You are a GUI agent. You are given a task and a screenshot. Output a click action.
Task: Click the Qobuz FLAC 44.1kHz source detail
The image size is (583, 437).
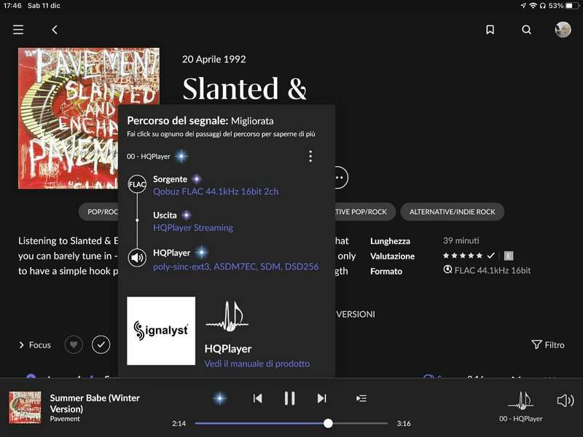click(x=216, y=192)
